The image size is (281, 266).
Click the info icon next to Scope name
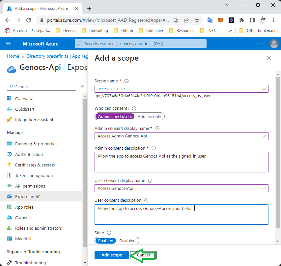pyautogui.click(x=126, y=81)
